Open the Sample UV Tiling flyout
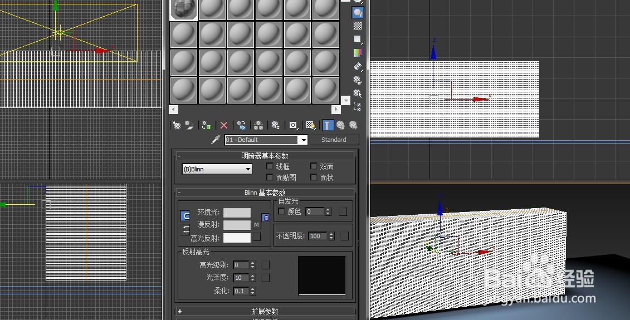The width and height of the screenshot is (630, 320). tap(357, 39)
